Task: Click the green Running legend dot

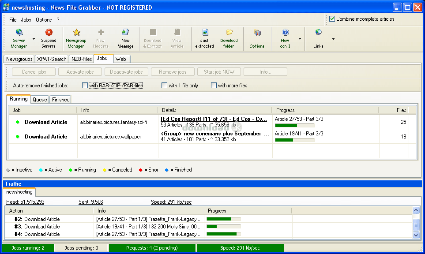Action: click(x=71, y=170)
